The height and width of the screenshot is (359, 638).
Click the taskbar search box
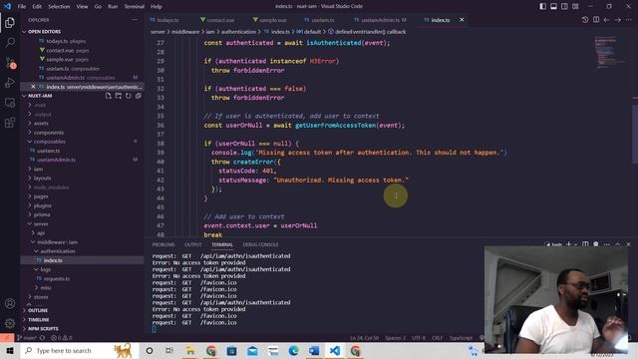point(80,350)
